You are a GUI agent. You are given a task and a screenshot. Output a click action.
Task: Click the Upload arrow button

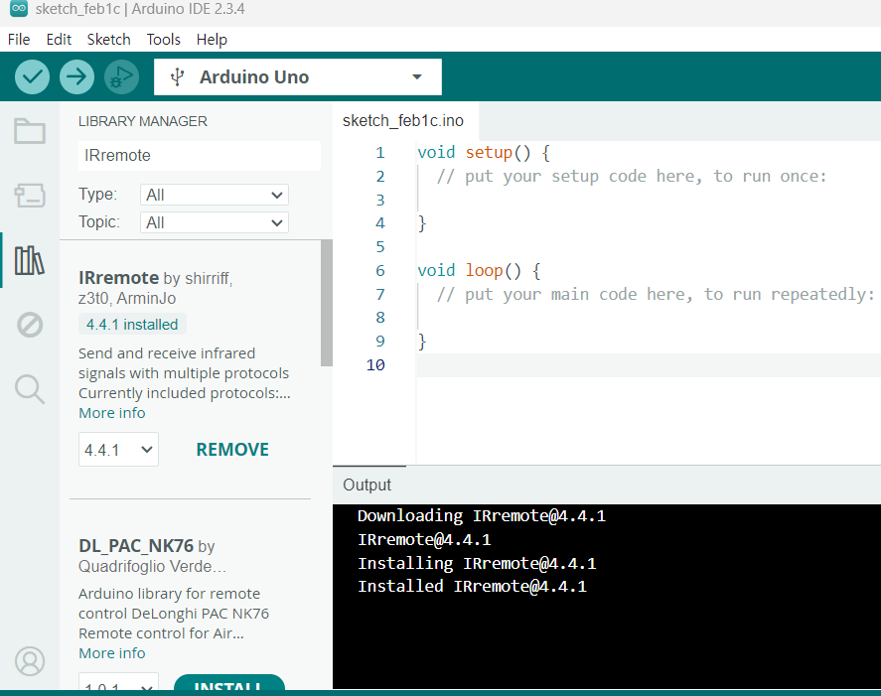pos(76,77)
